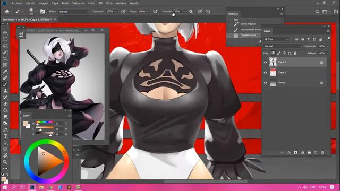
Task: Toggle lock transparent pixels
Action: (x=273, y=53)
